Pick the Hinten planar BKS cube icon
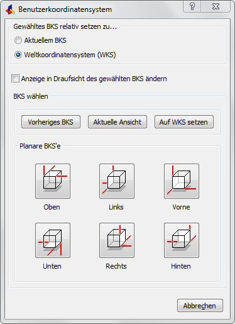Screen dimensions: 235x324 tap(182, 240)
